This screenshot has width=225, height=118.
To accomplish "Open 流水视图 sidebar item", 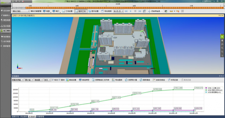I will (x=6, y=26).
